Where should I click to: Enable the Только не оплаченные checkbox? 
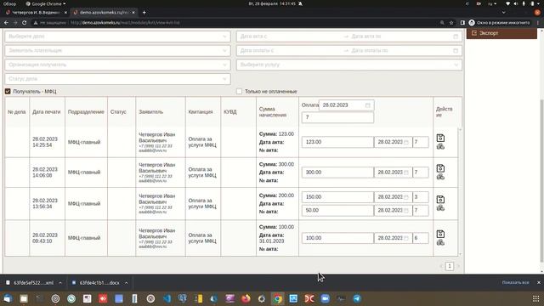pyautogui.click(x=239, y=91)
